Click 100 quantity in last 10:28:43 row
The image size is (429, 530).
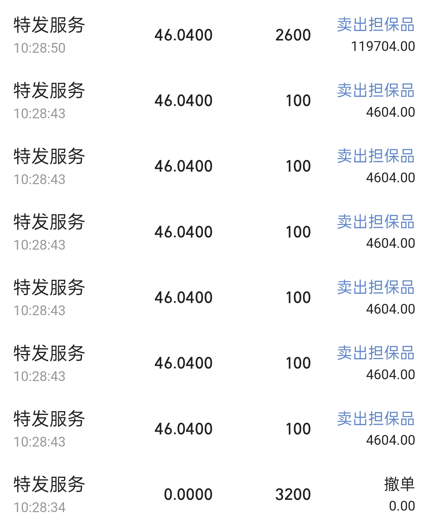point(298,429)
